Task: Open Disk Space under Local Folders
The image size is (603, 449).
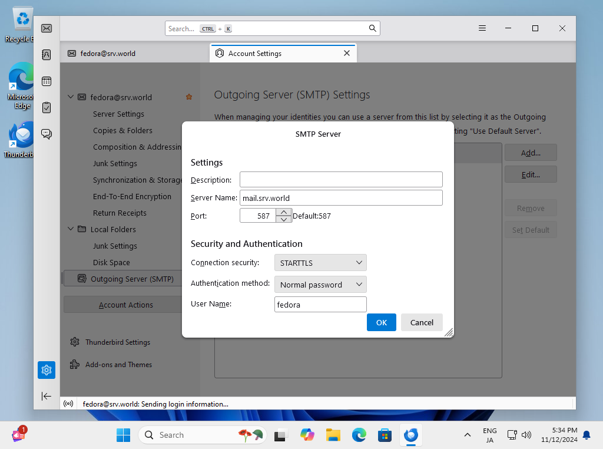Action: (111, 262)
